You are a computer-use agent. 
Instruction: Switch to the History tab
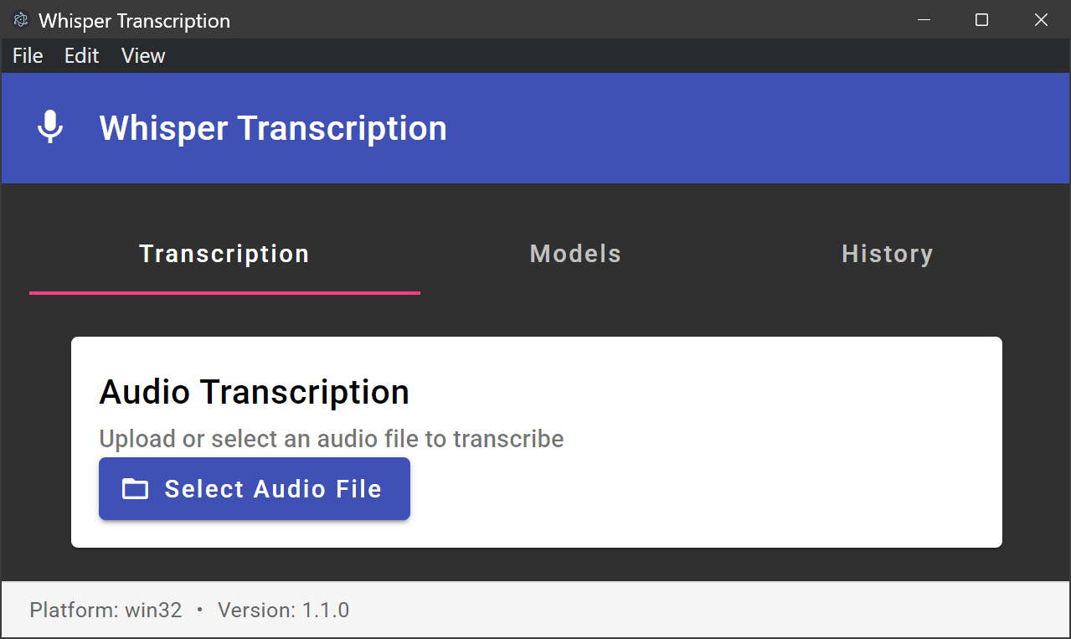point(887,254)
